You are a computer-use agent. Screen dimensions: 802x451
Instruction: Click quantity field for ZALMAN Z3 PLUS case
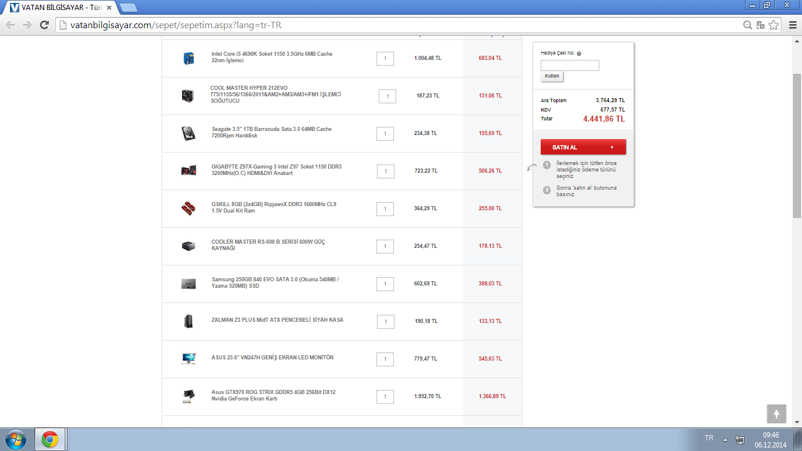(386, 322)
